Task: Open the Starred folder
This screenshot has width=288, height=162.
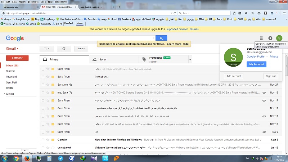Action: point(10,71)
